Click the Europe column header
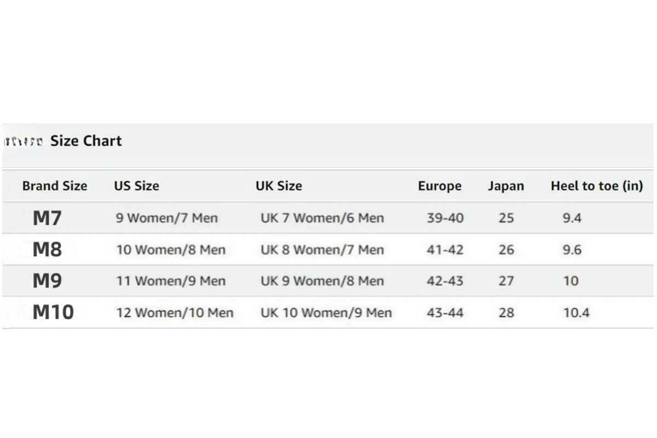The height and width of the screenshot is (438, 657). tap(440, 186)
